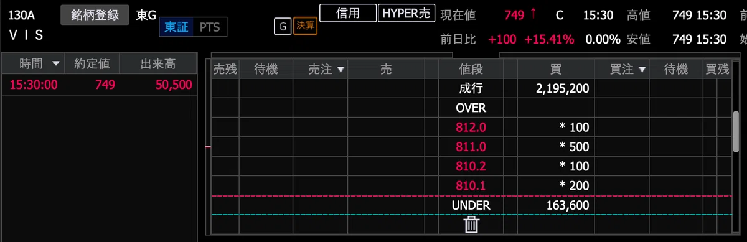Click the 買残 column header
Image resolution: width=747 pixels, height=242 pixels.
[x=718, y=70]
